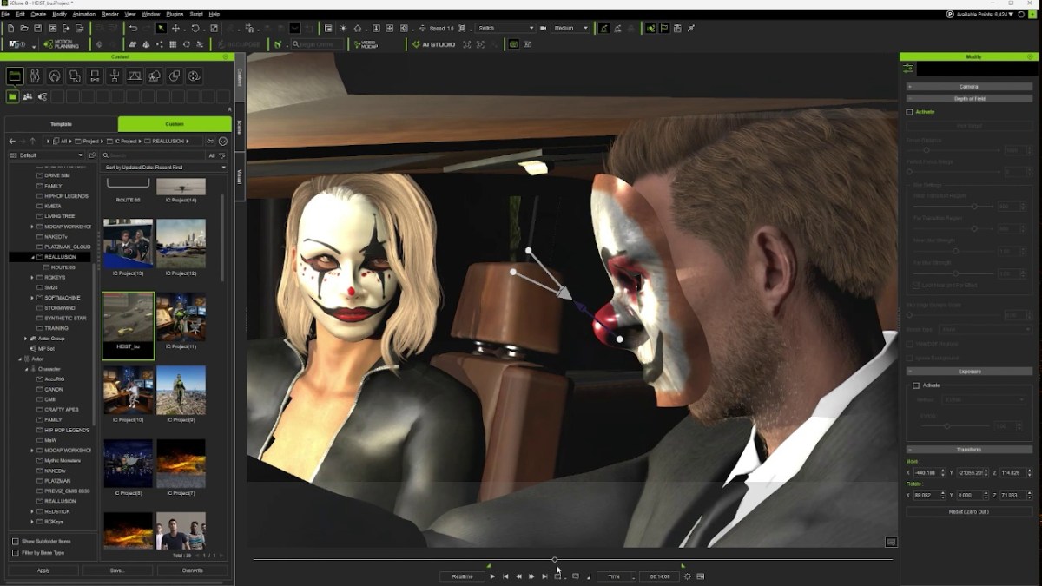Click the fullscreen icon in the viewport corner
This screenshot has width=1042, height=586.
[x=891, y=542]
